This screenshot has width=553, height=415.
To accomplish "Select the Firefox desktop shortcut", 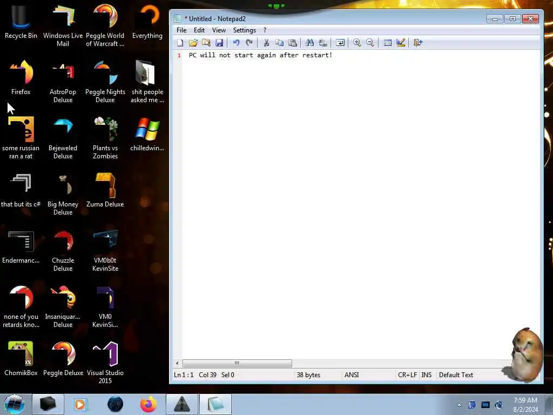I will (21, 78).
